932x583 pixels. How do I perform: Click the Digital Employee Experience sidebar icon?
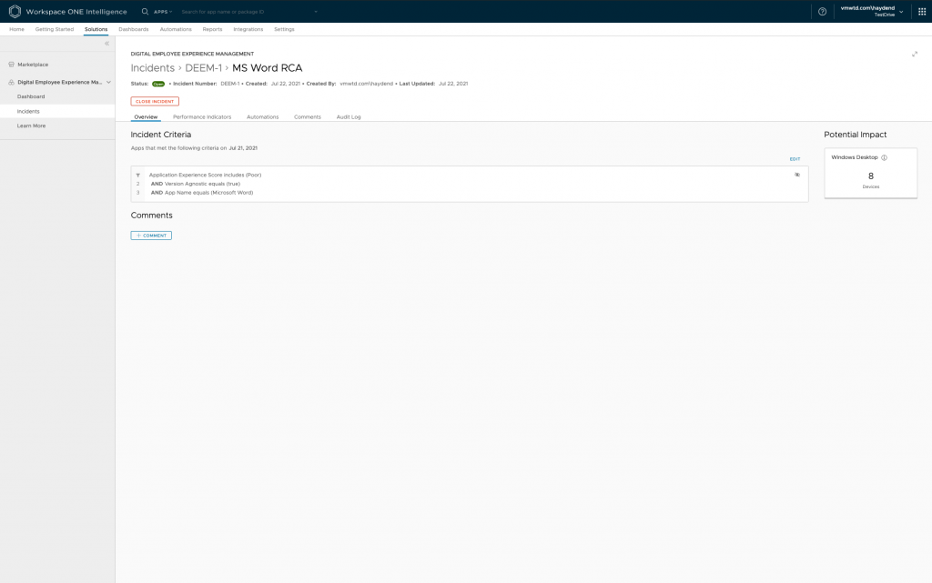tap(11, 82)
